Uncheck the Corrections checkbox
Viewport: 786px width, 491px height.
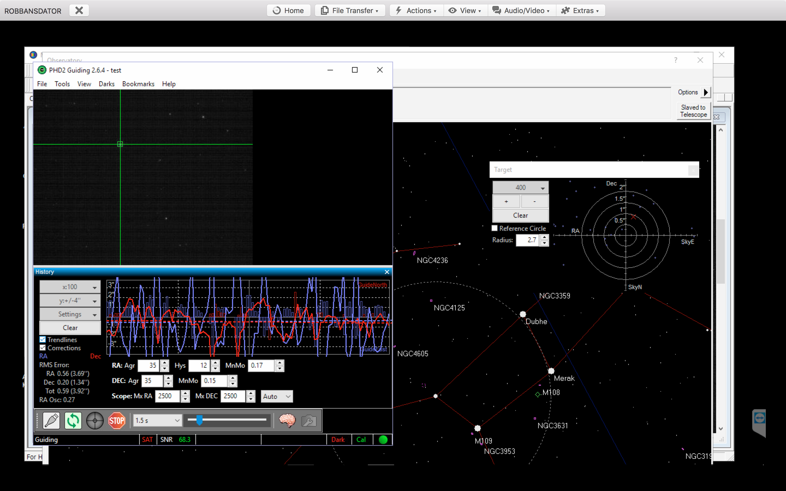(x=43, y=348)
